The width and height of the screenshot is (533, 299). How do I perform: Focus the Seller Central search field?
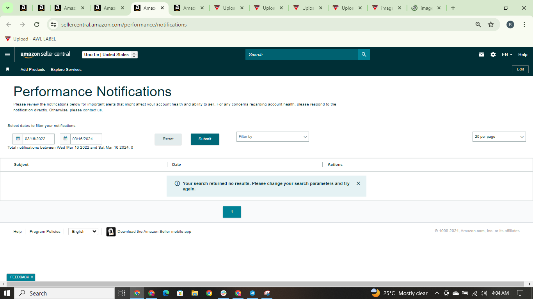coord(301,55)
